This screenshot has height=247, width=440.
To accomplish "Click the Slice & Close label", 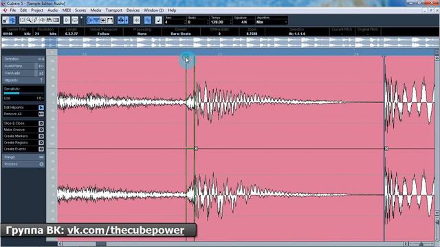I will pyautogui.click(x=14, y=123).
